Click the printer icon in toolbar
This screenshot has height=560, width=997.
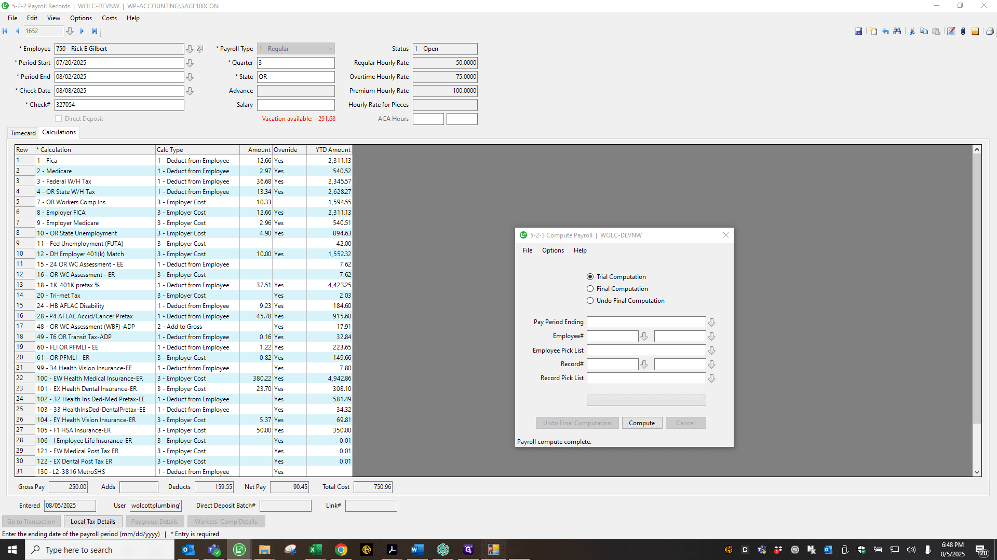990,32
